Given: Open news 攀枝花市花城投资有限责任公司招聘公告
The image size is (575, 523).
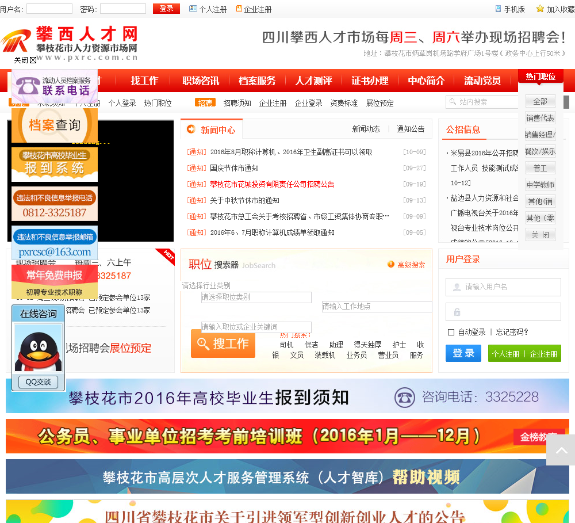Looking at the screenshot, I should [x=272, y=184].
